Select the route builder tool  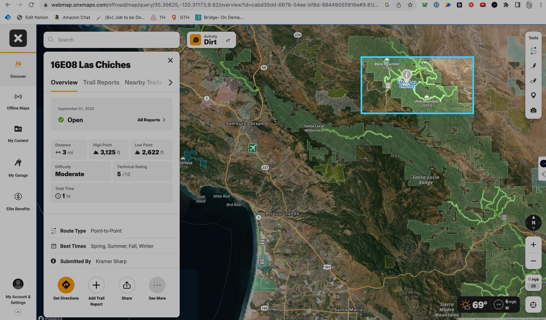click(533, 51)
